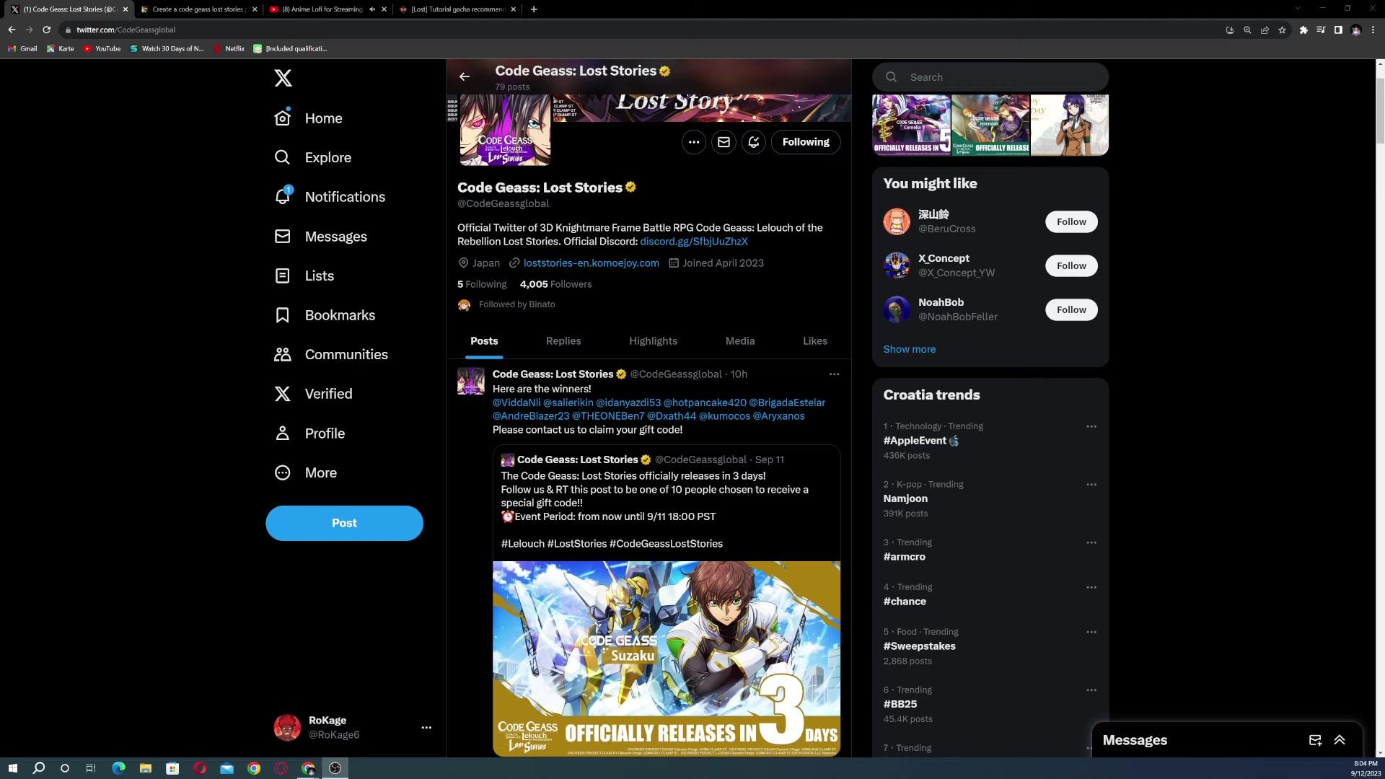Click the discord.gg/5fbjUuZhzX link
This screenshot has width=1385, height=779.
[693, 241]
